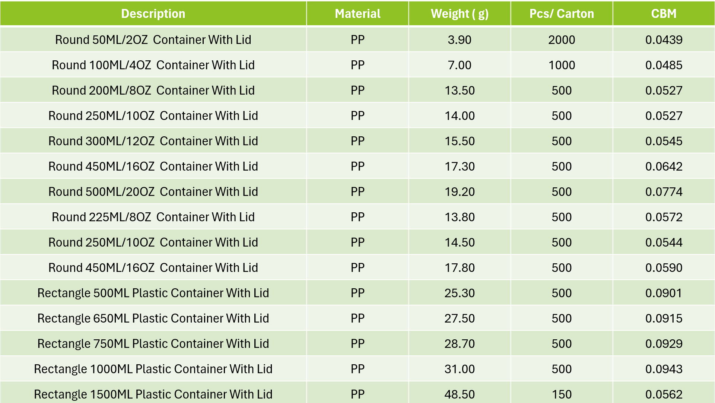Click the Material column header
715x403 pixels.
point(357,14)
